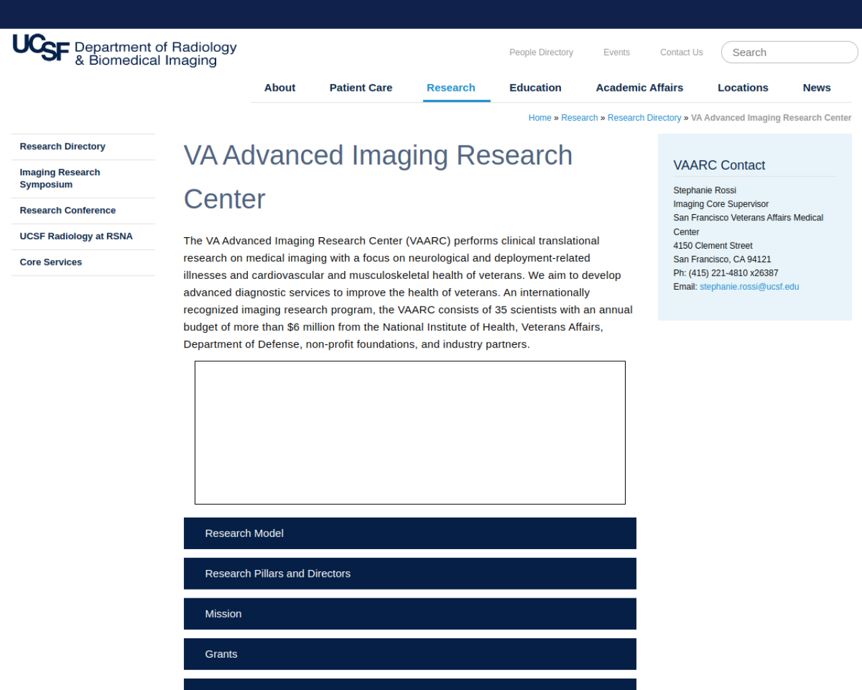Open the Academic Affairs menu

[x=639, y=88]
